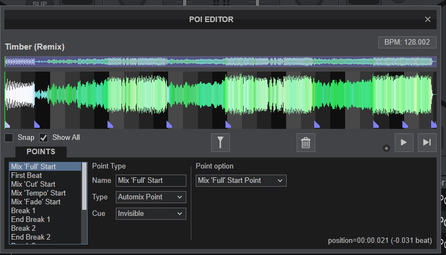The width and height of the screenshot is (446, 255).
Task: Select First Beat in points list
Action: pyautogui.click(x=26, y=175)
